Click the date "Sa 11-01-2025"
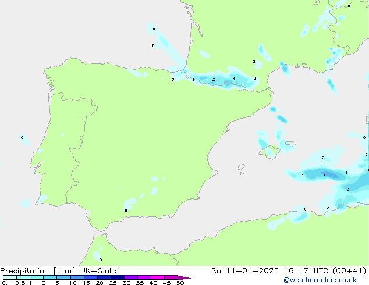The image size is (369, 285). tap(245, 271)
